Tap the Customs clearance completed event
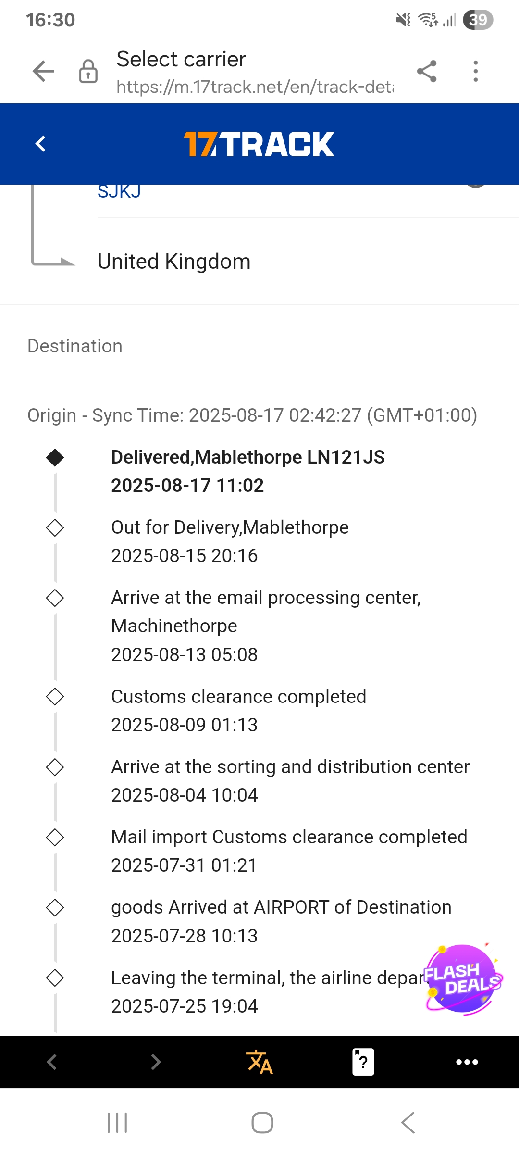Viewport: 519px width, 1154px height. (238, 697)
